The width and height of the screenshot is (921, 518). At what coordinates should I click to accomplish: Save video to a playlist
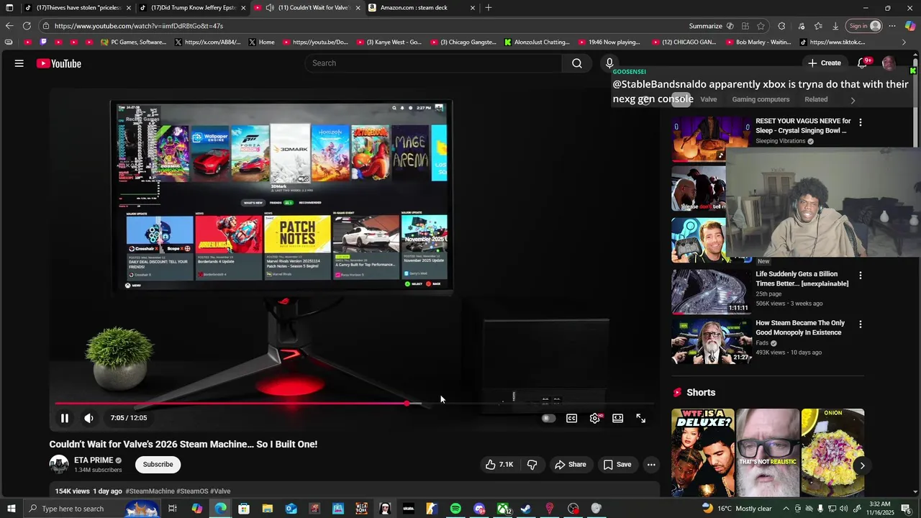617,465
